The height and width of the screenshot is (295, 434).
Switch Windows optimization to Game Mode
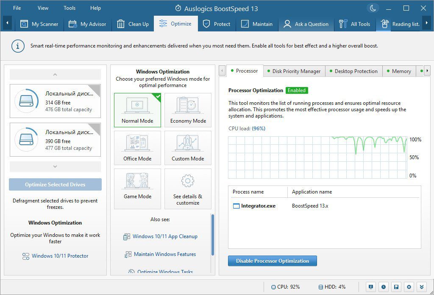click(137, 188)
